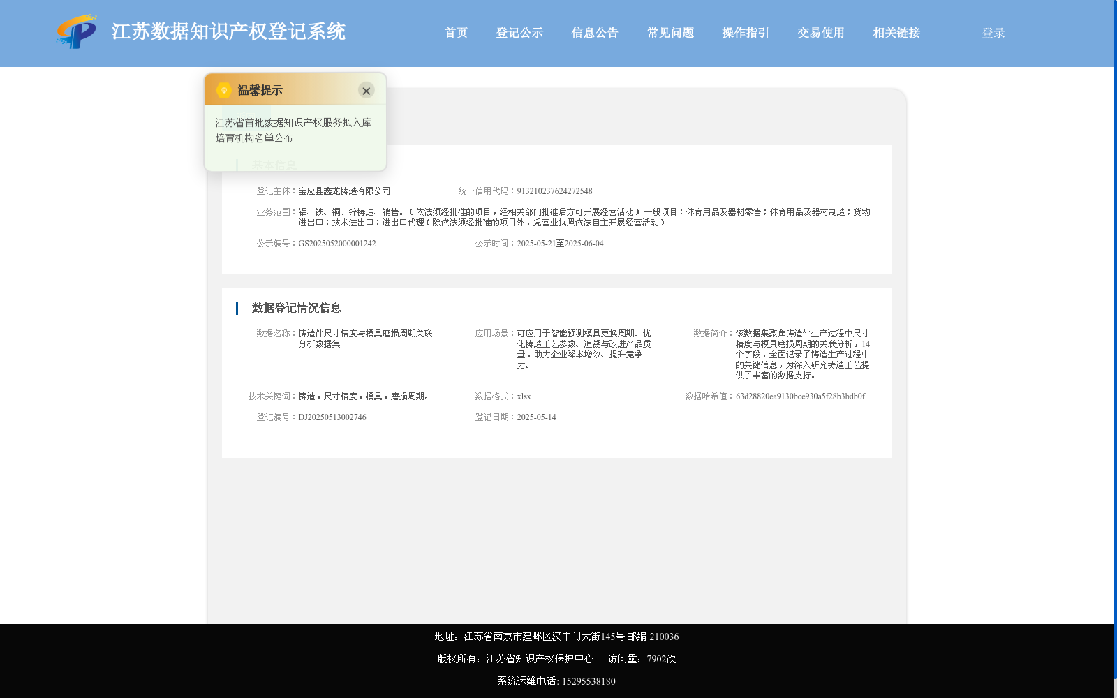Click the system logo icon in header
1117x698 pixels.
pyautogui.click(x=77, y=31)
